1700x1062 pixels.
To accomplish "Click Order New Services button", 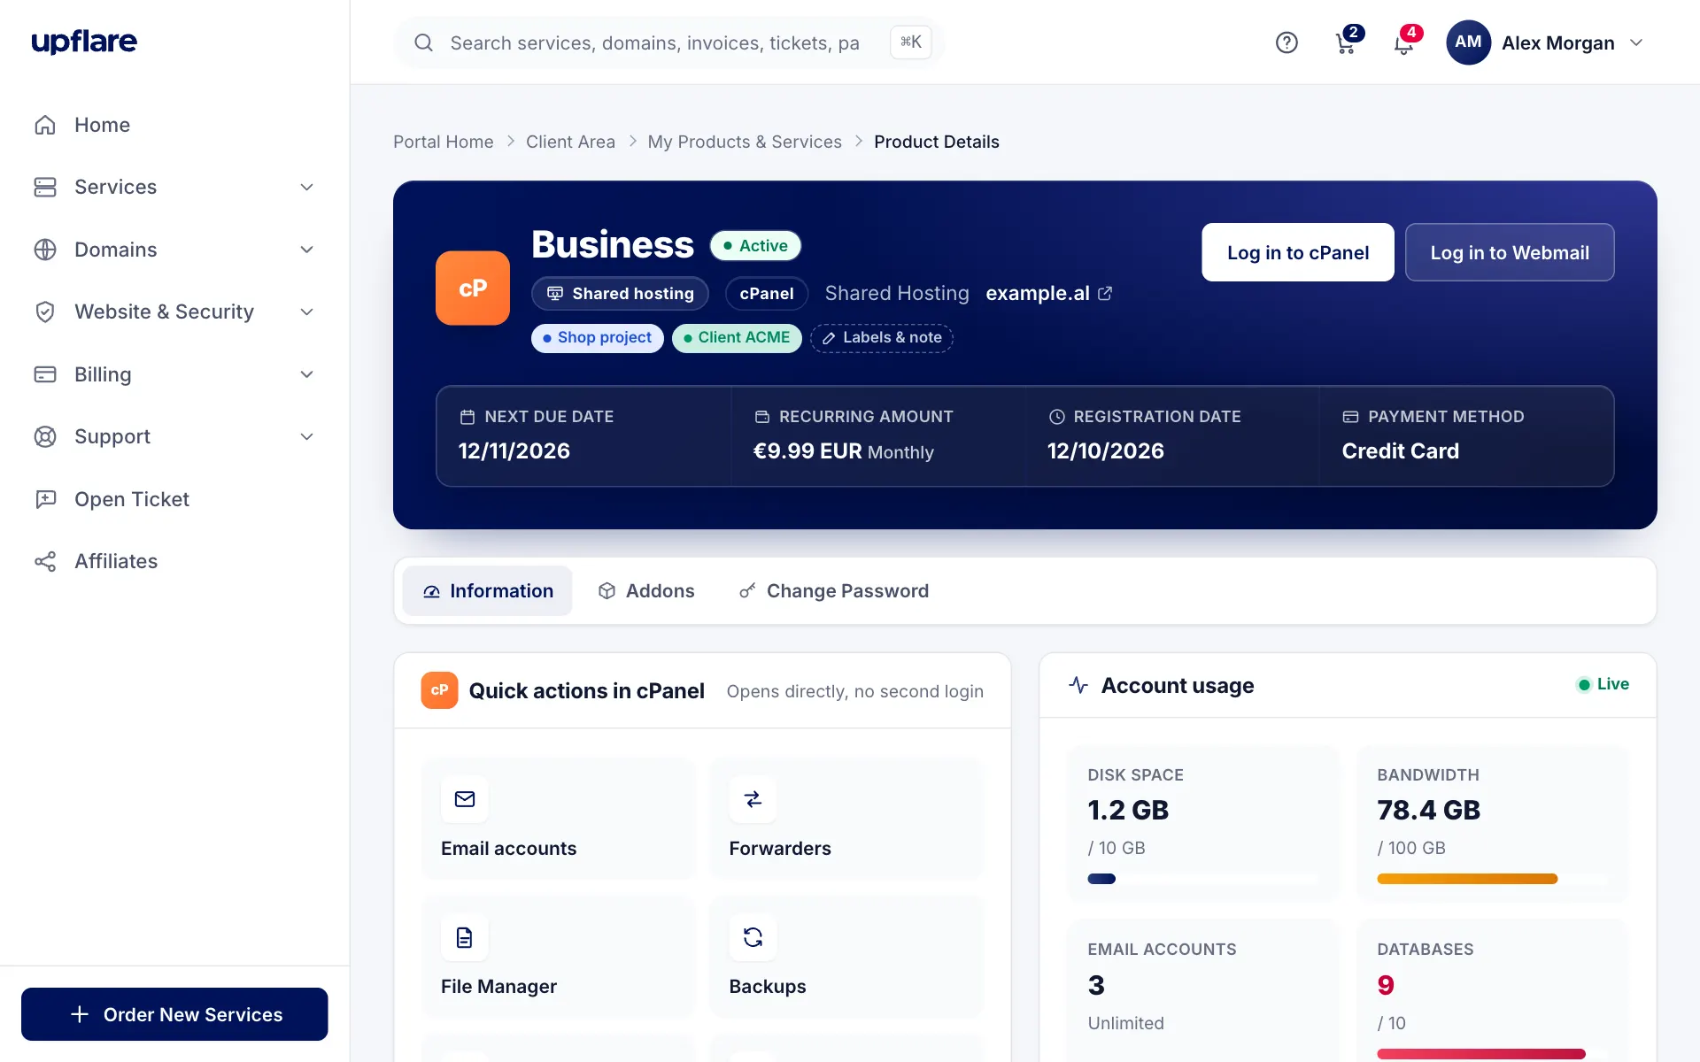I will (174, 1014).
